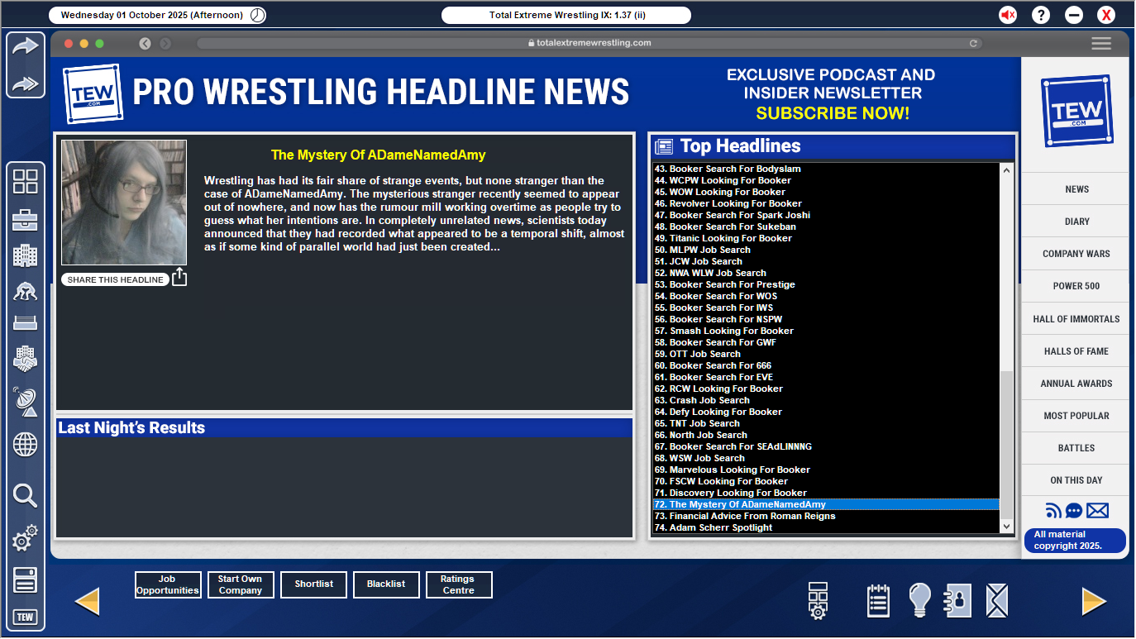The height and width of the screenshot is (639, 1136).
Task: Open the globe world icon in sidebar
Action: (x=25, y=445)
